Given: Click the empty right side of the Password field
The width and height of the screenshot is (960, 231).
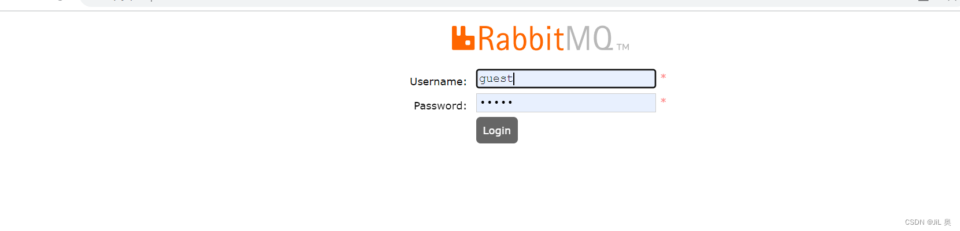Looking at the screenshot, I should click(601, 103).
